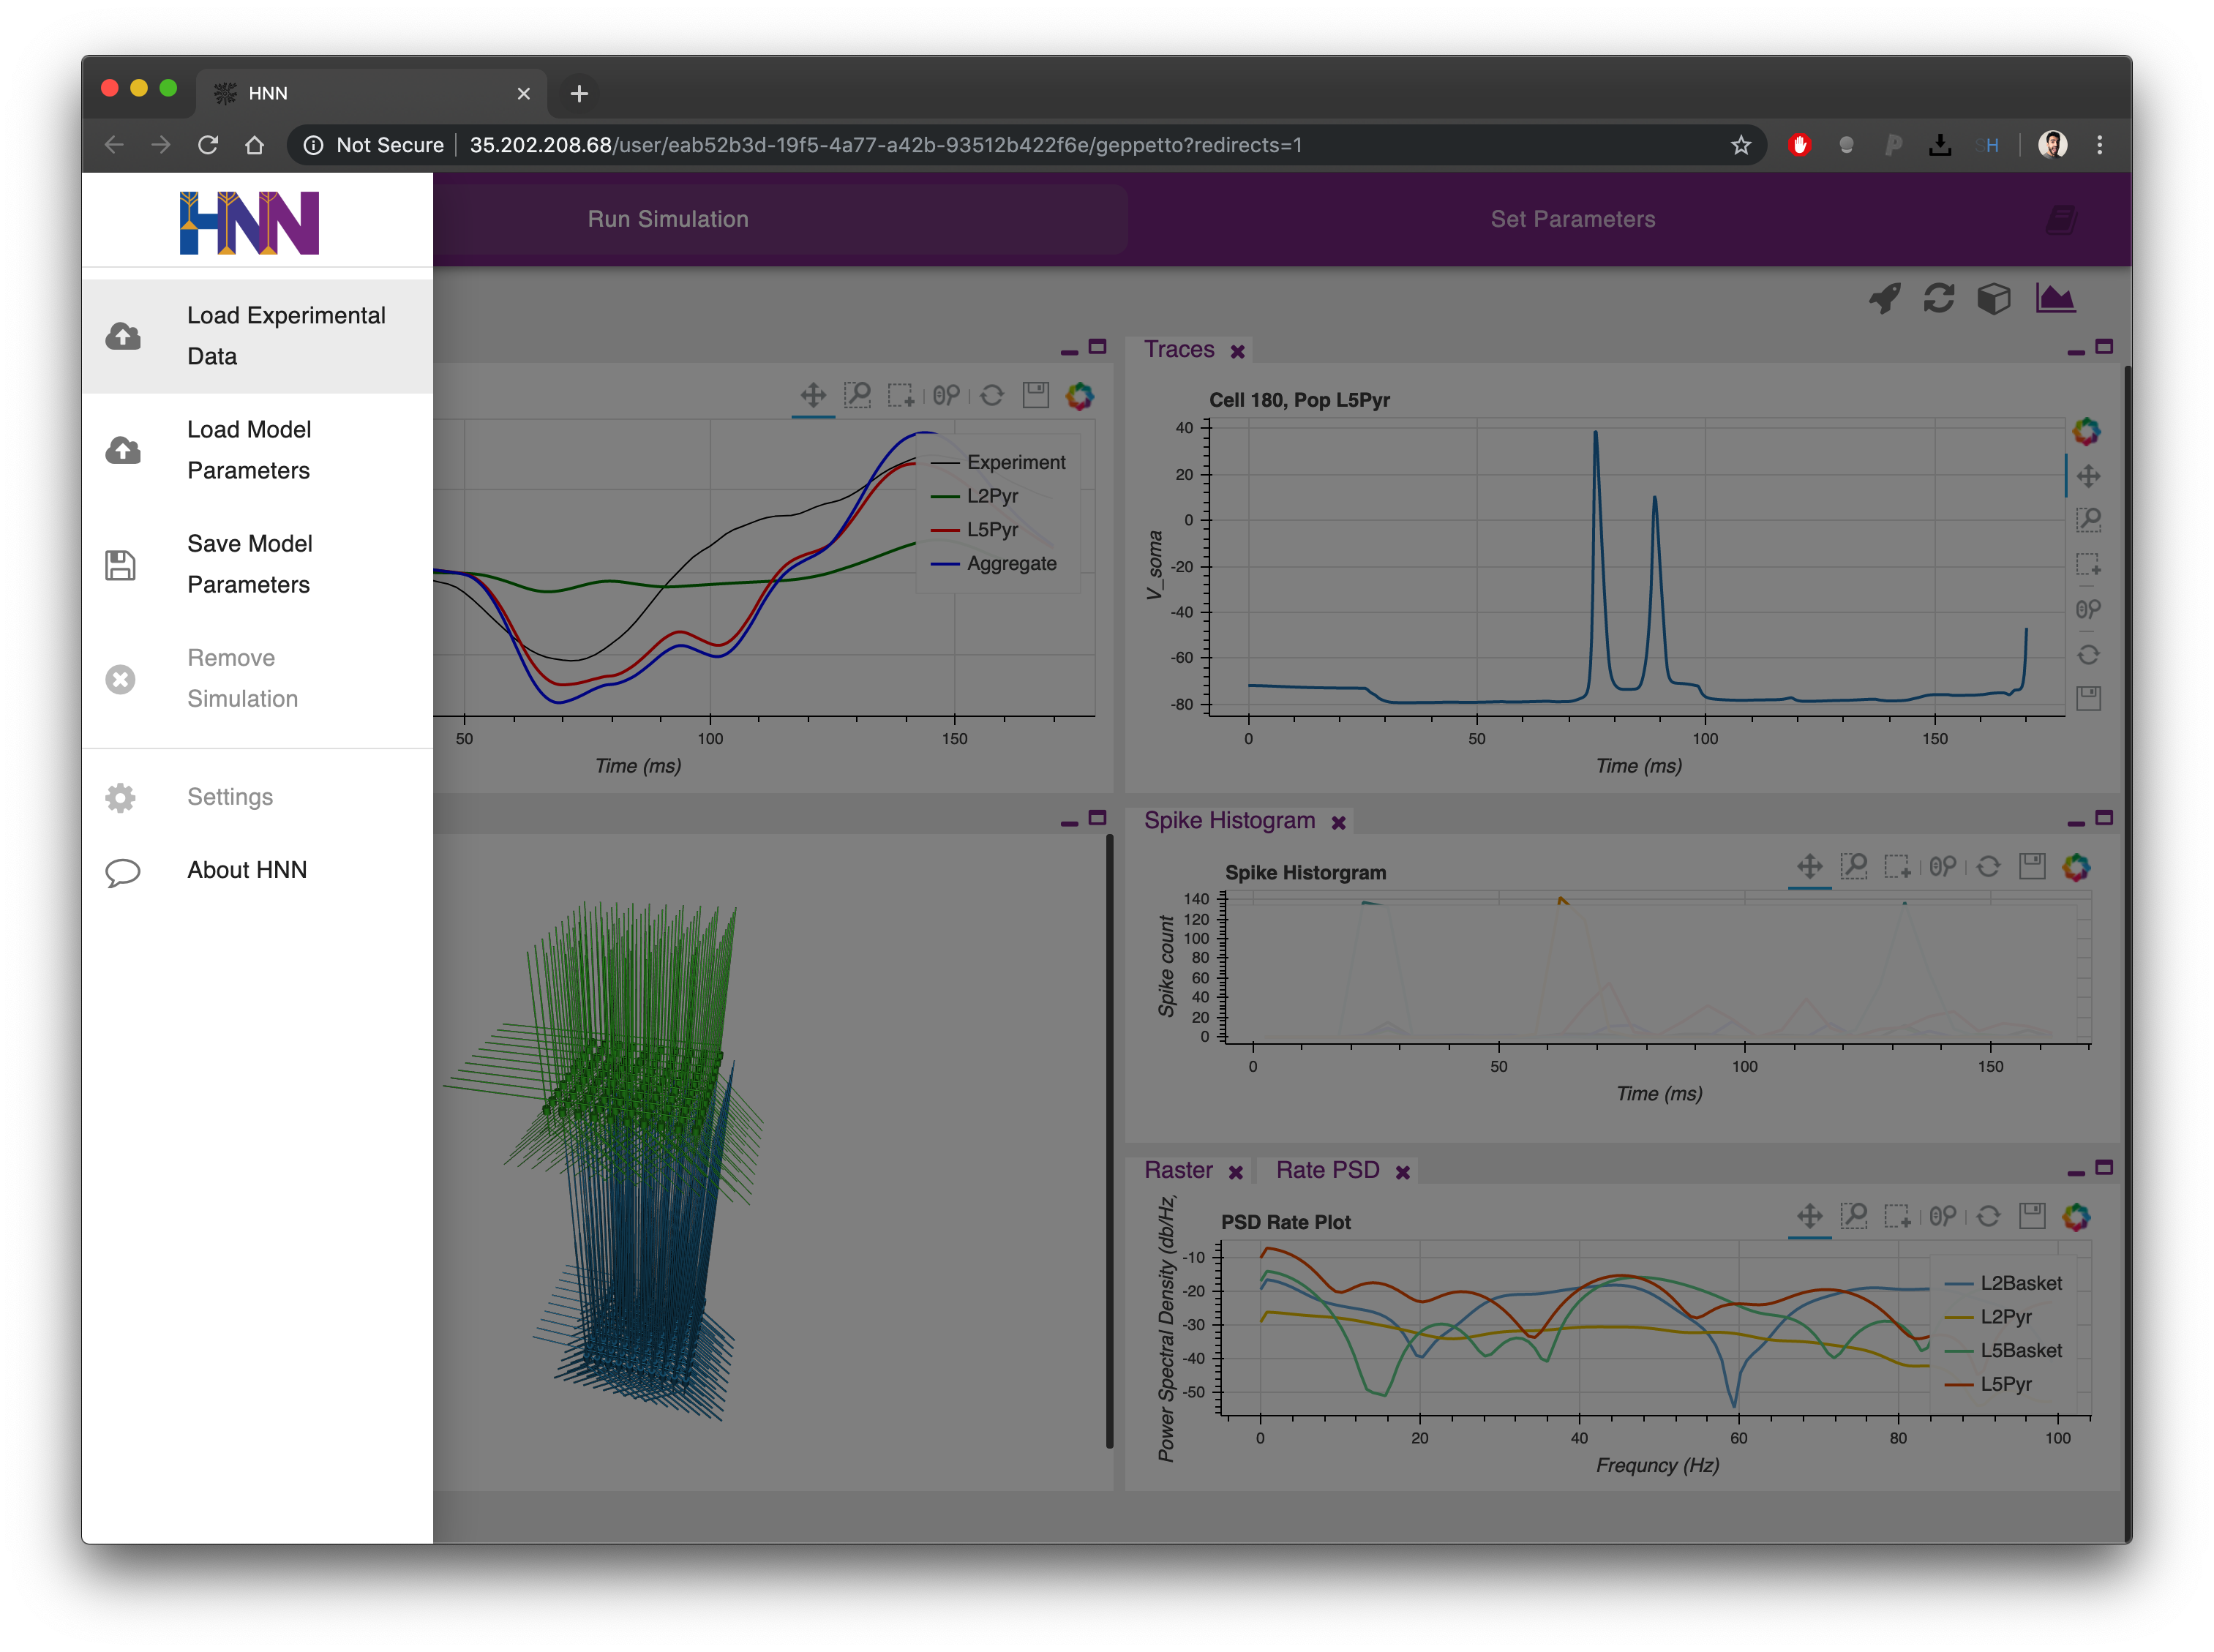Click Reset tool in Spike Histogram toolbar
This screenshot has height=1652, width=2214.
click(x=1988, y=866)
